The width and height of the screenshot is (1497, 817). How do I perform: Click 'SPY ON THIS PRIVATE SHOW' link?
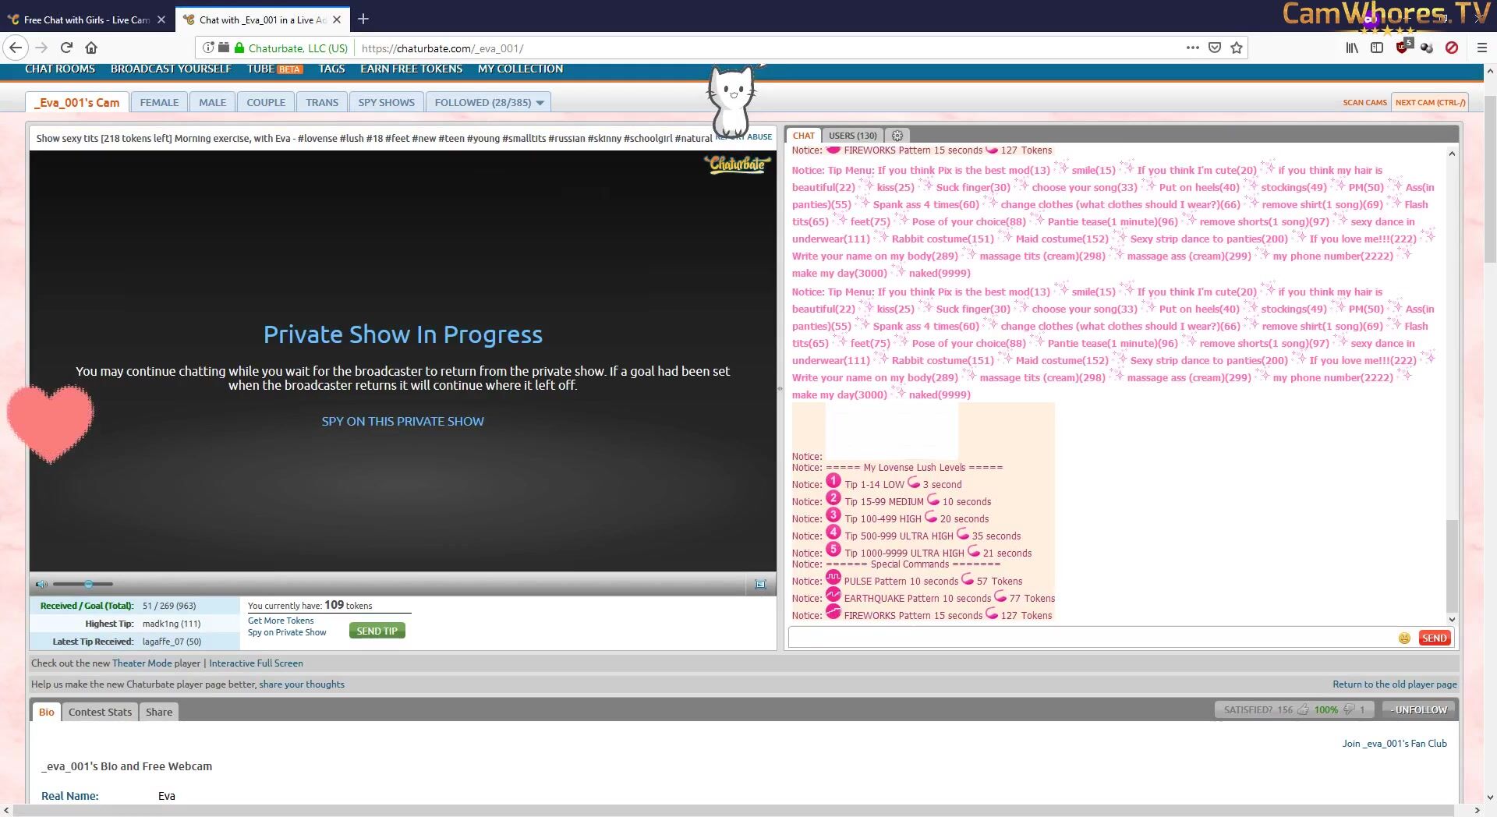click(402, 421)
